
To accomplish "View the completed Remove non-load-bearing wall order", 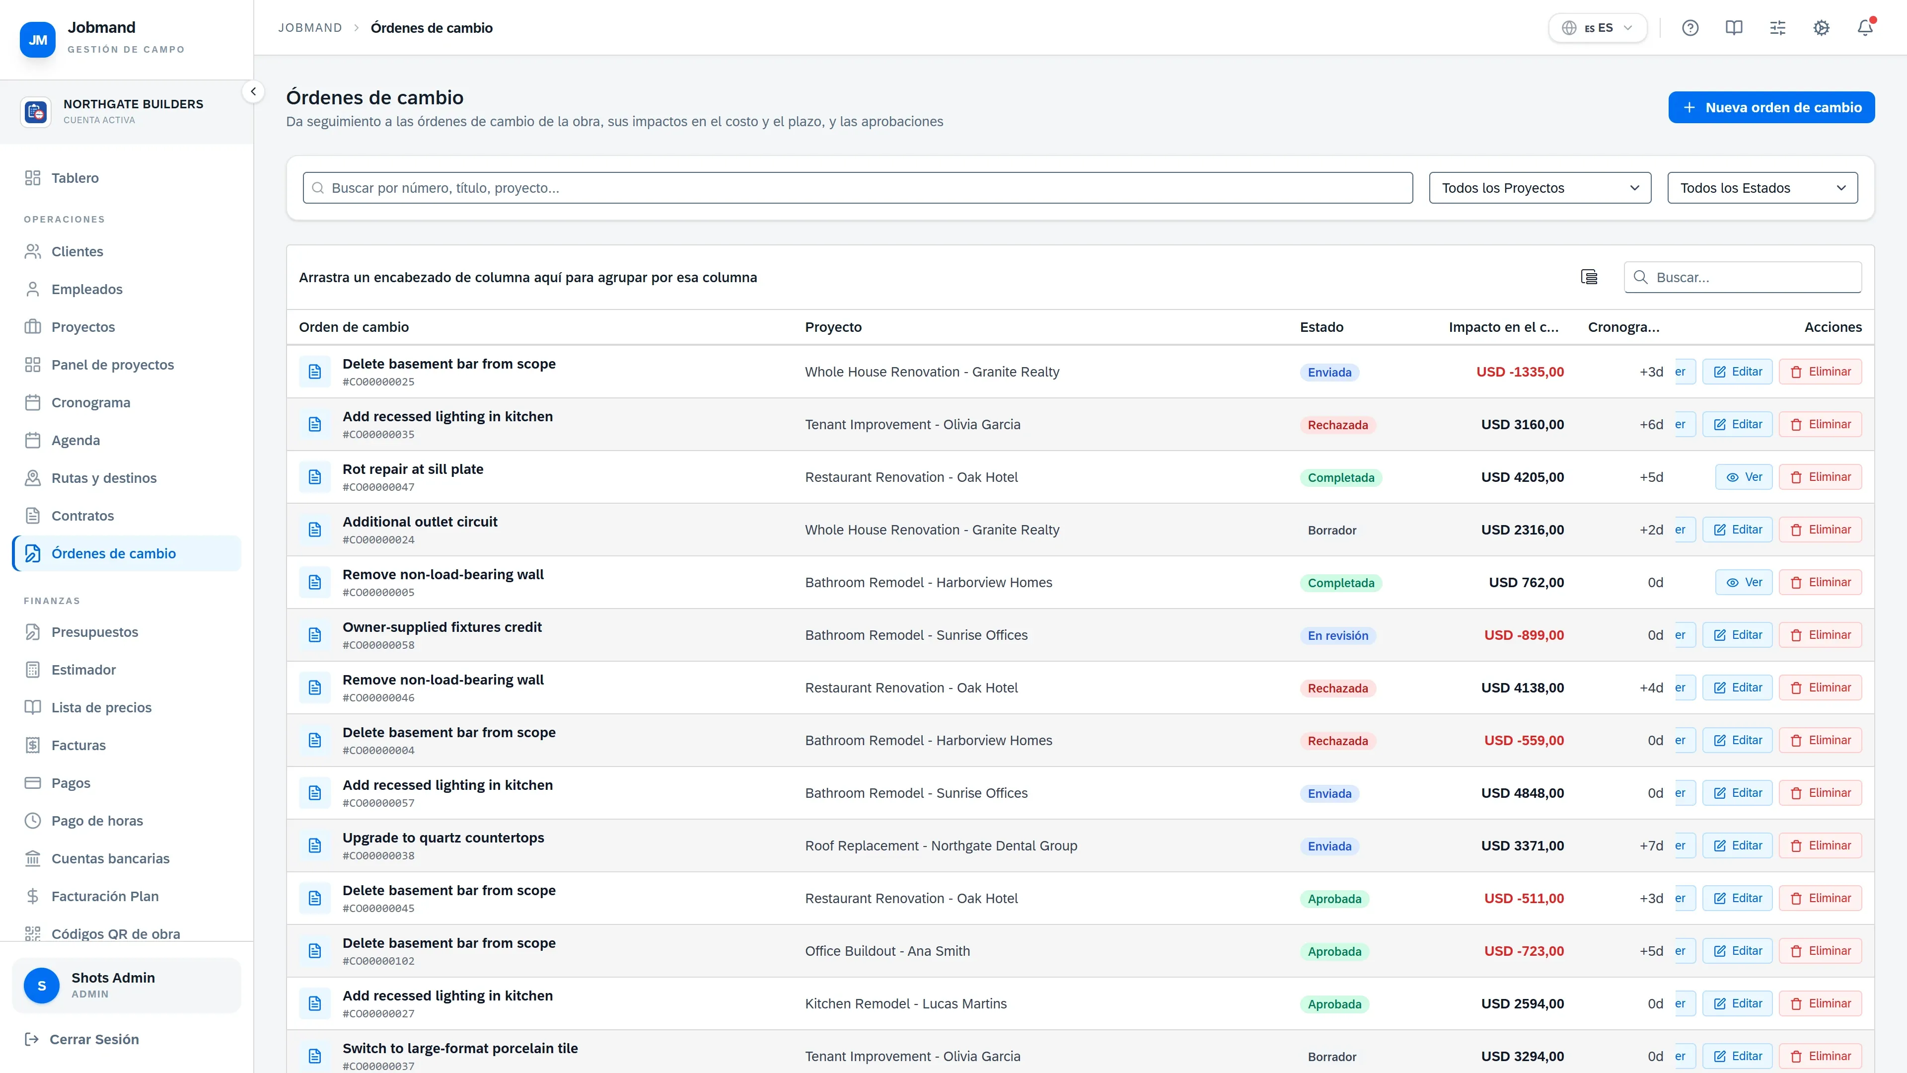I will (x=1744, y=582).
